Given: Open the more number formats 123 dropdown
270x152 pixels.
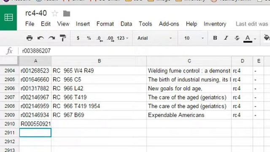Looking at the screenshot, I should (123, 38).
